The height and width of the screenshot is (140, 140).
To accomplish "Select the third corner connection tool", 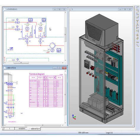I will coord(138,14).
